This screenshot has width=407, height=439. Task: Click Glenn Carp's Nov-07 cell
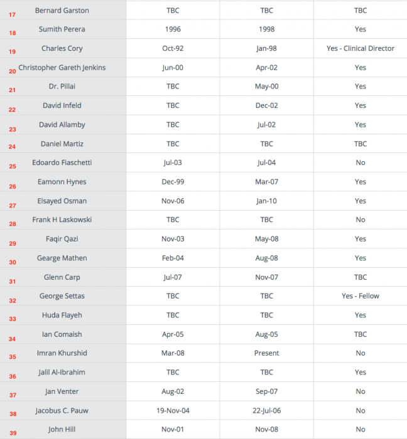click(266, 277)
